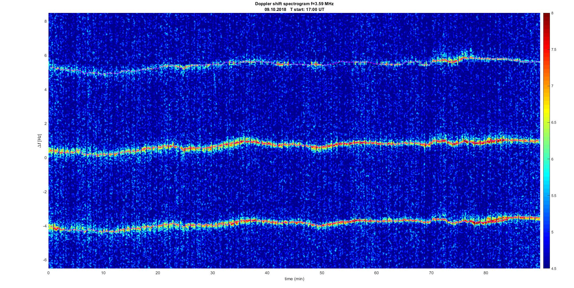
Task: Click y-axis tick label -4
Action: pos(44,226)
